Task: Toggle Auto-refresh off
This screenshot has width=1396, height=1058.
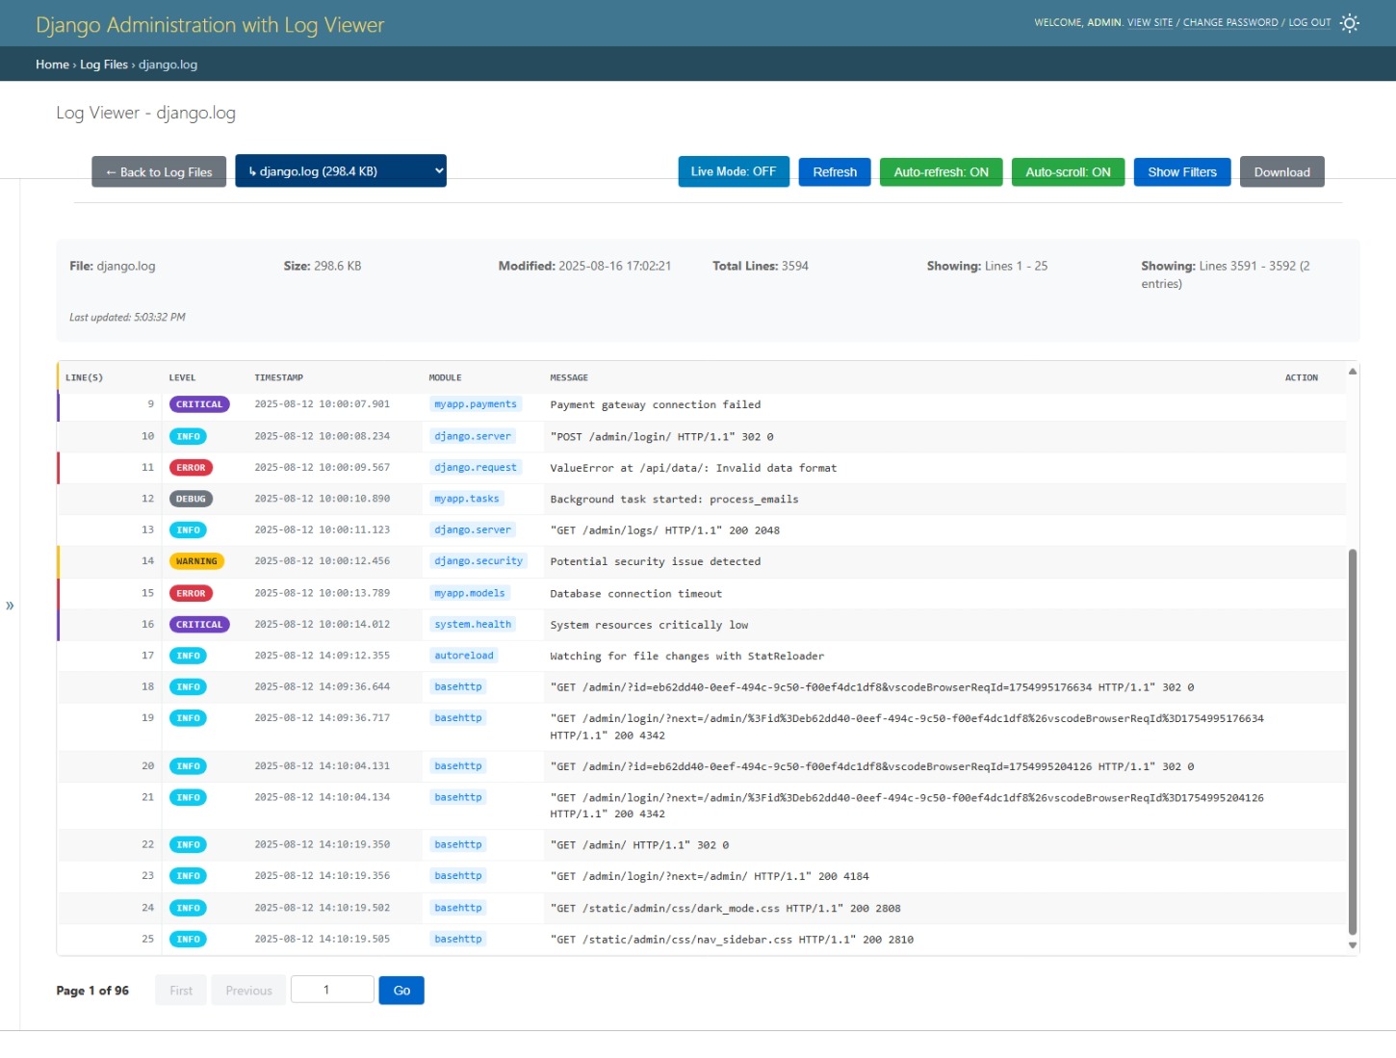Action: pyautogui.click(x=941, y=172)
